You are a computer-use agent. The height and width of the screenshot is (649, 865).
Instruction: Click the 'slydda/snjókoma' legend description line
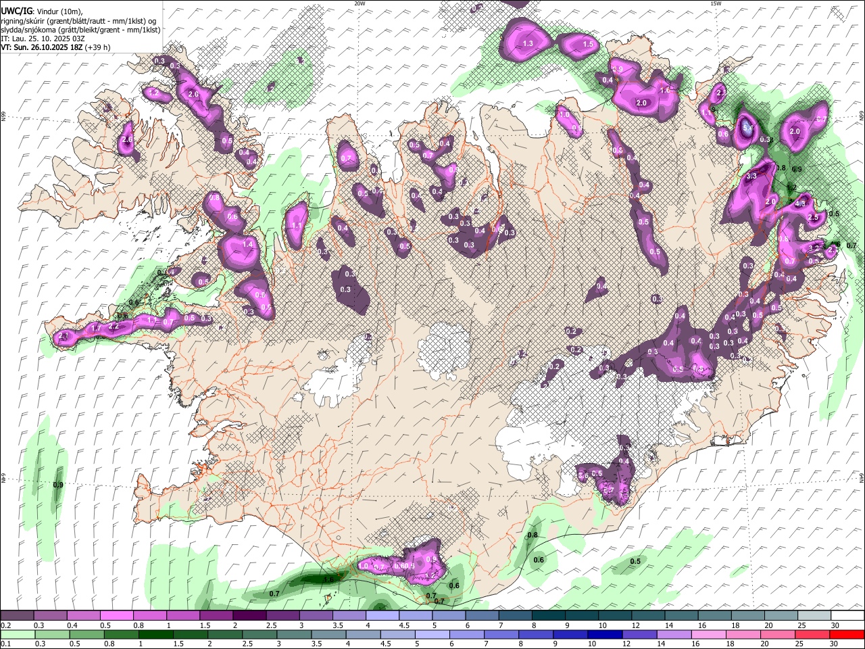(80, 30)
